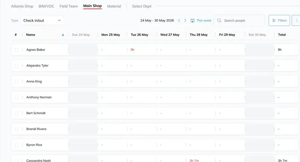Click the Sun 24 May column header
Viewport: 300px width, 162px height.
tap(81, 35)
